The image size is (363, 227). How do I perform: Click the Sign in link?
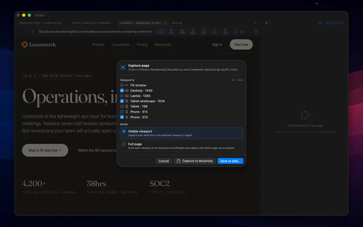coord(217,45)
